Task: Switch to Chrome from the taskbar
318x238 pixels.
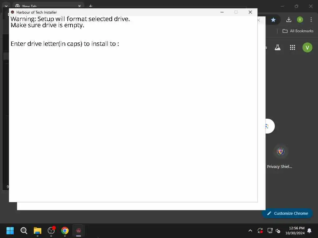Action: pyautogui.click(x=65, y=231)
